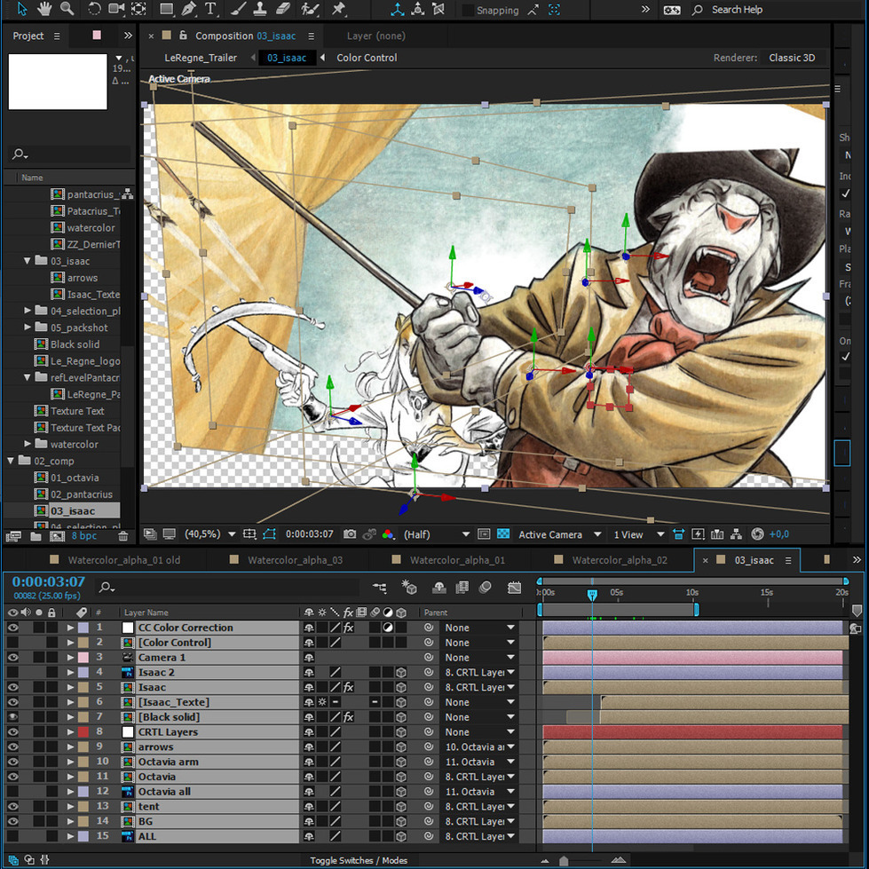Expand the Octavia arm layer properties

click(70, 762)
